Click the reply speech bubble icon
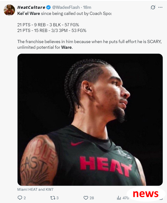167x203 pixels. point(20,198)
